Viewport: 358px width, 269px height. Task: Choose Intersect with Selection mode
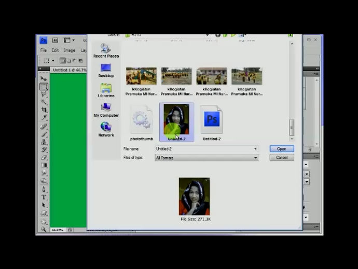(80, 61)
